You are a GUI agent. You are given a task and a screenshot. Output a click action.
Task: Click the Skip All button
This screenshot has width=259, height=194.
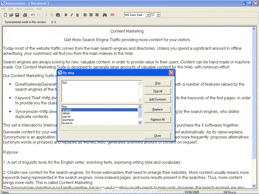click(157, 91)
